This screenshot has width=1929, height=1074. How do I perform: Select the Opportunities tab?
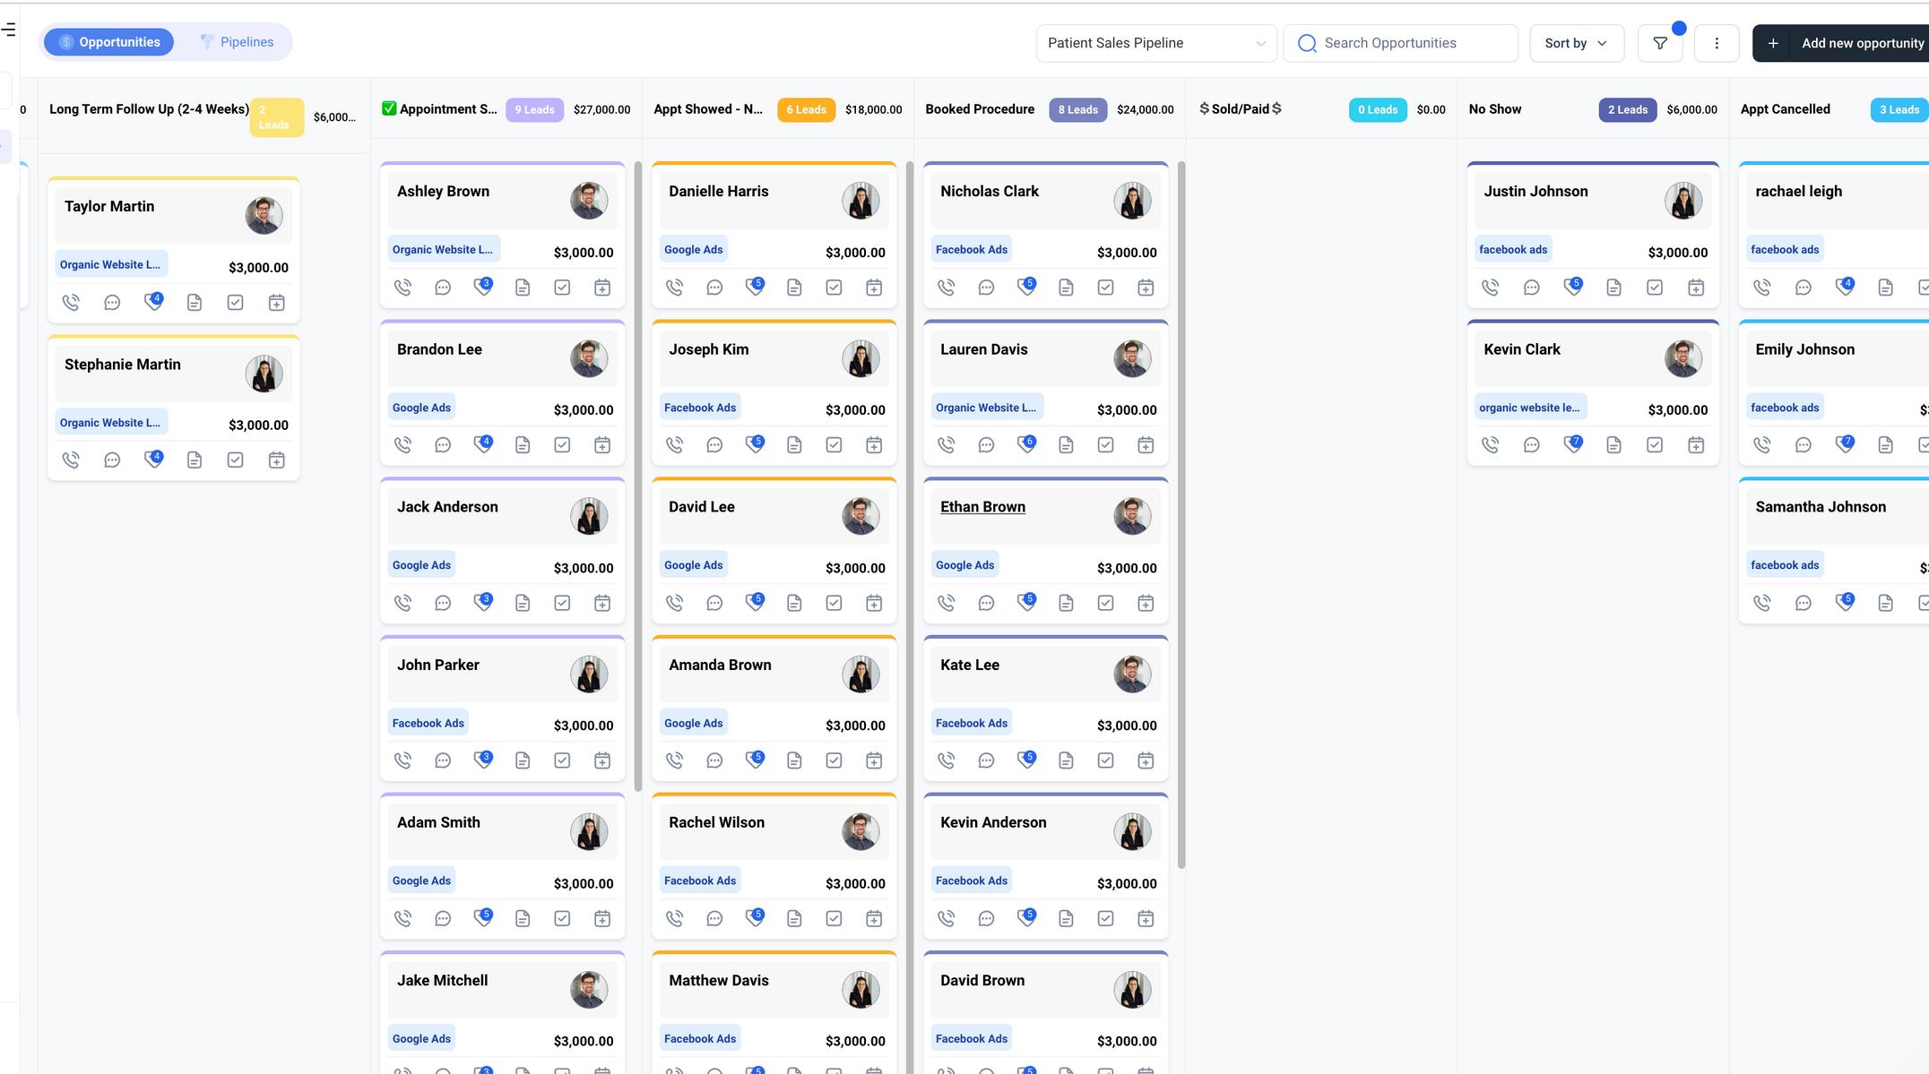(108, 41)
